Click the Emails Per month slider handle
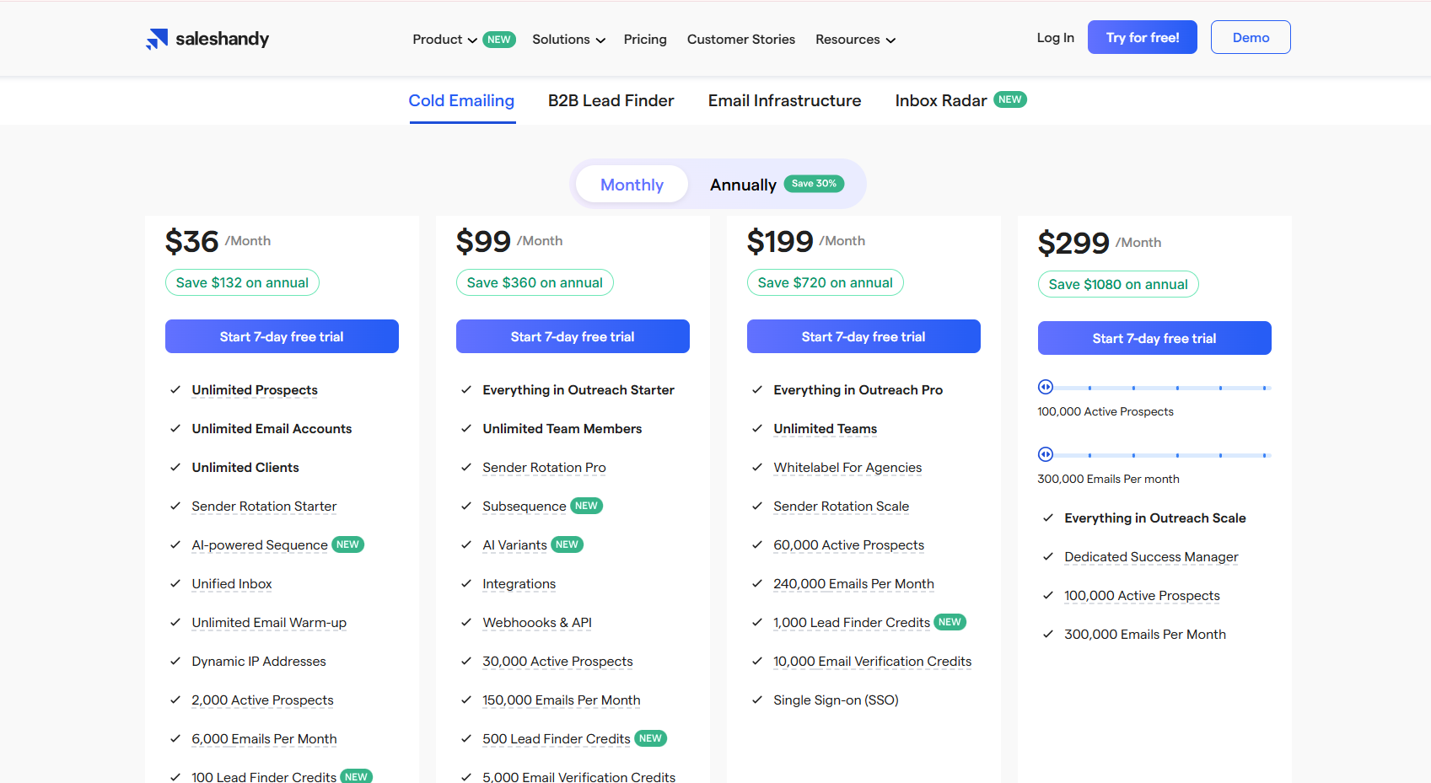 pyautogui.click(x=1046, y=454)
